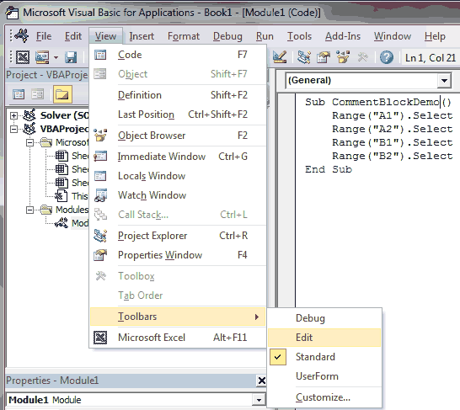Click the Project Explorer toolbar icon
Image resolution: width=460 pixels, height=410 pixels.
pos(303,57)
